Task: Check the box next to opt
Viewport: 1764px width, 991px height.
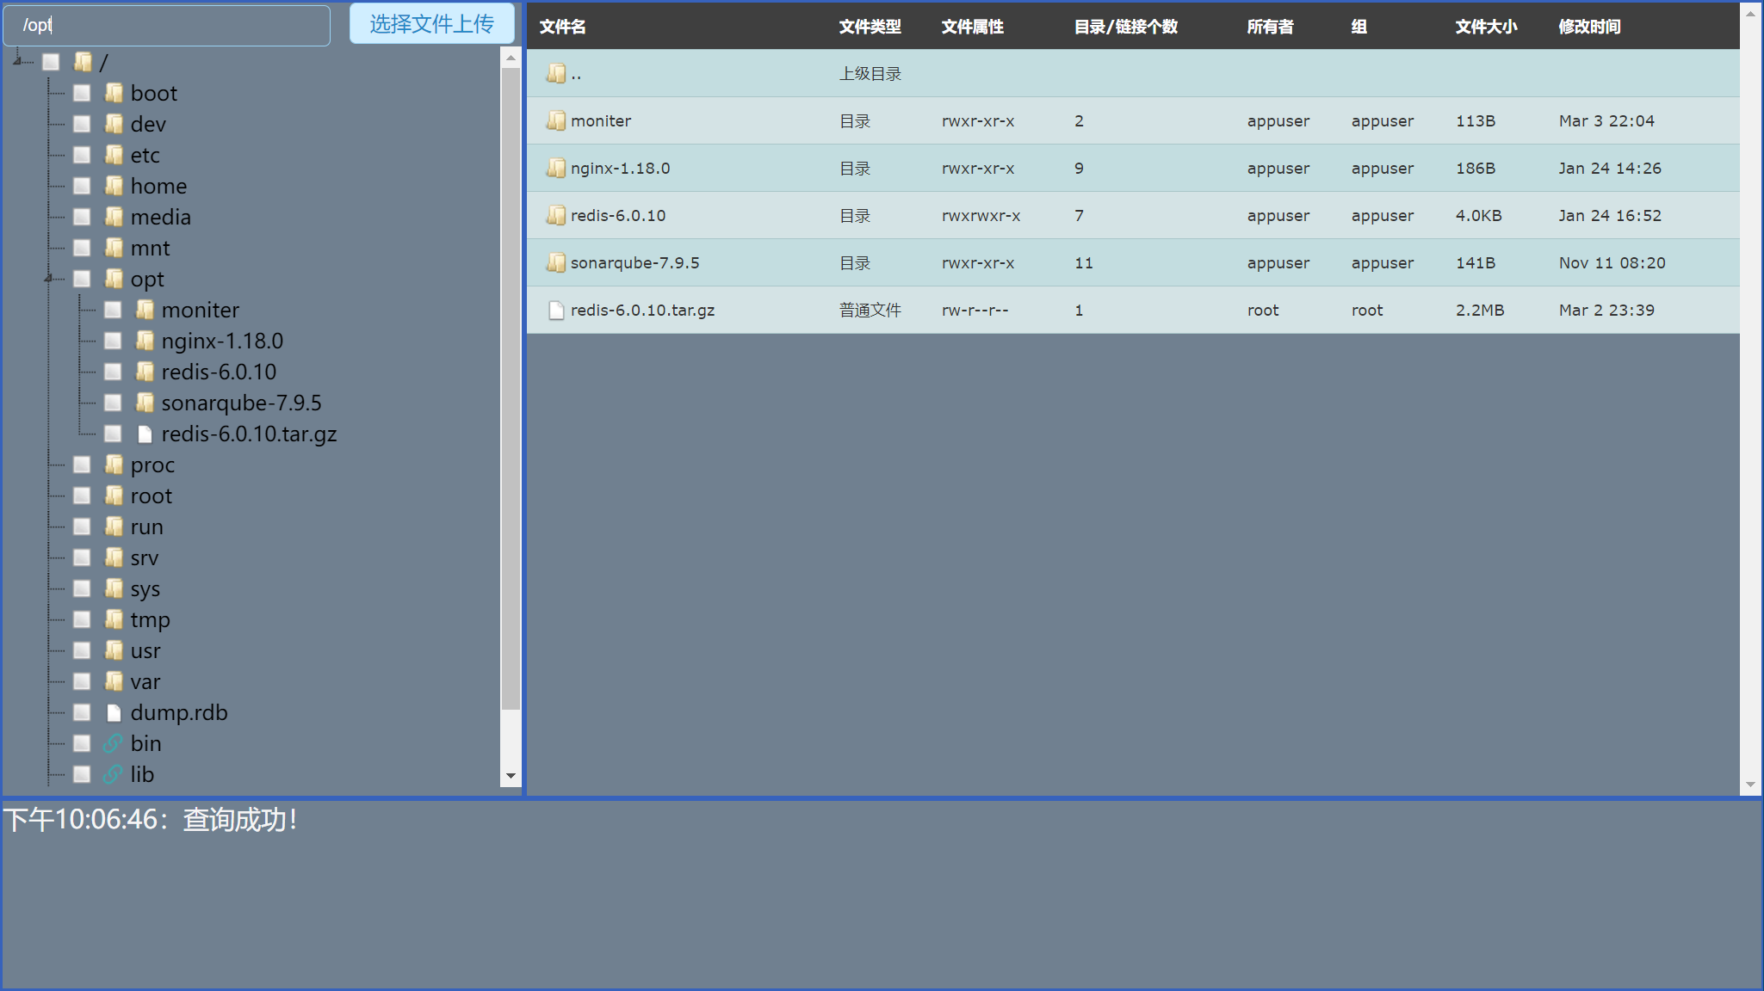Action: 82,279
